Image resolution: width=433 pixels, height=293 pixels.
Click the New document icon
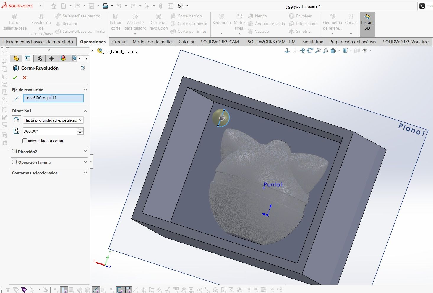click(x=64, y=6)
